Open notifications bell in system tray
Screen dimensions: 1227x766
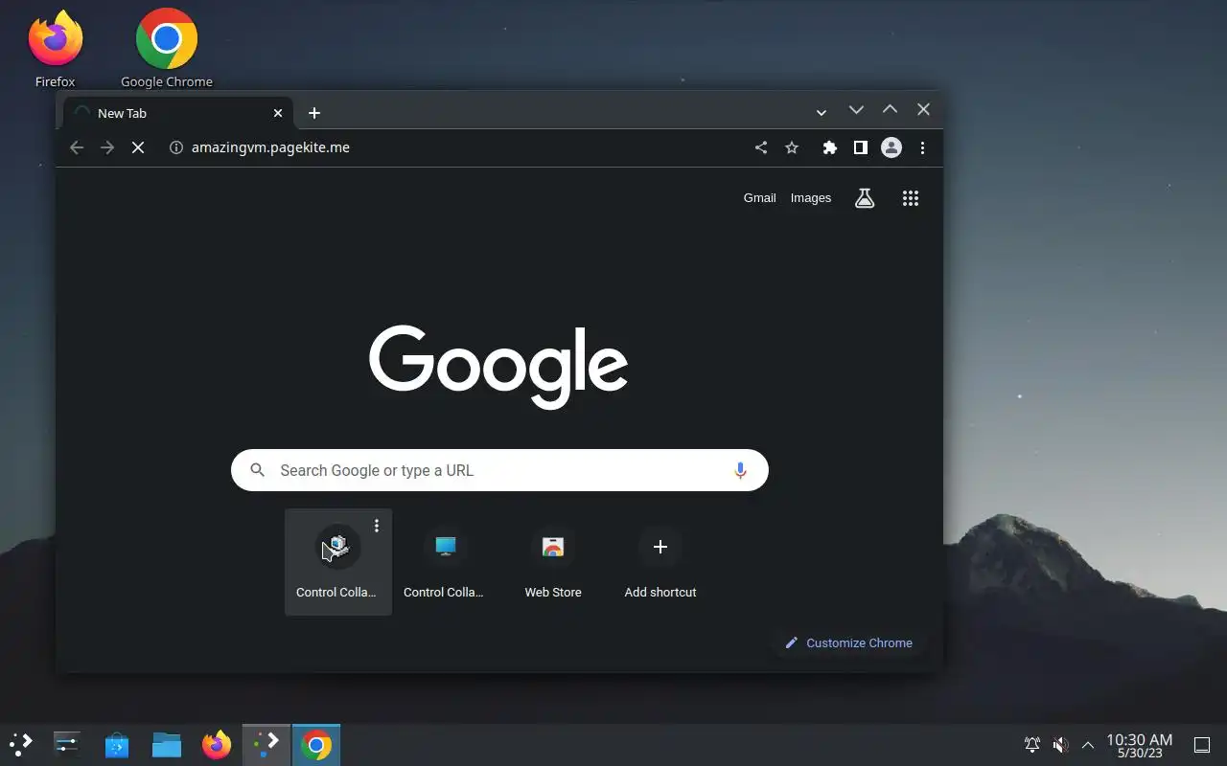[x=1032, y=744]
